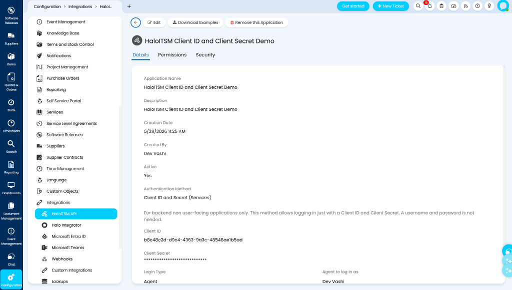
Task: Open Search in the left navigation bar
Action: click(11, 147)
